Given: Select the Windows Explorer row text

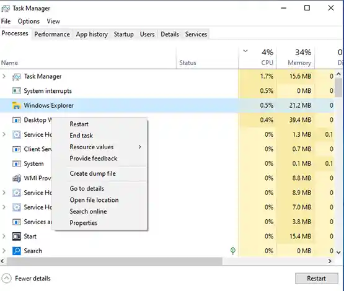Looking at the screenshot, I should [x=48, y=105].
